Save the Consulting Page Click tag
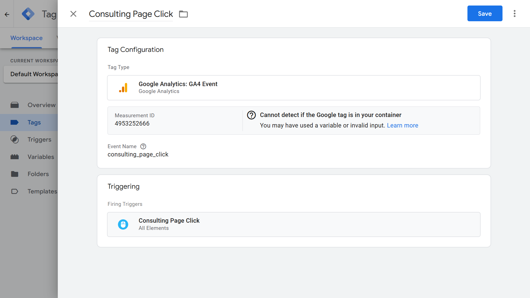The image size is (530, 298). [485, 14]
